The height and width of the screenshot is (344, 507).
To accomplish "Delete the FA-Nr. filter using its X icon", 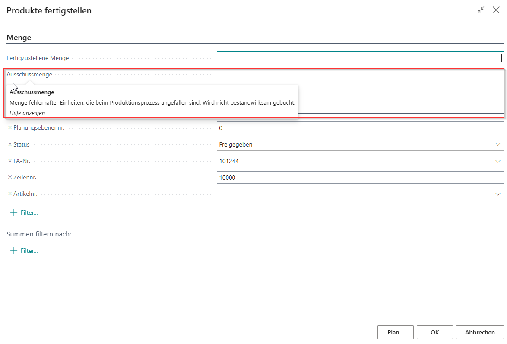I will [10, 161].
